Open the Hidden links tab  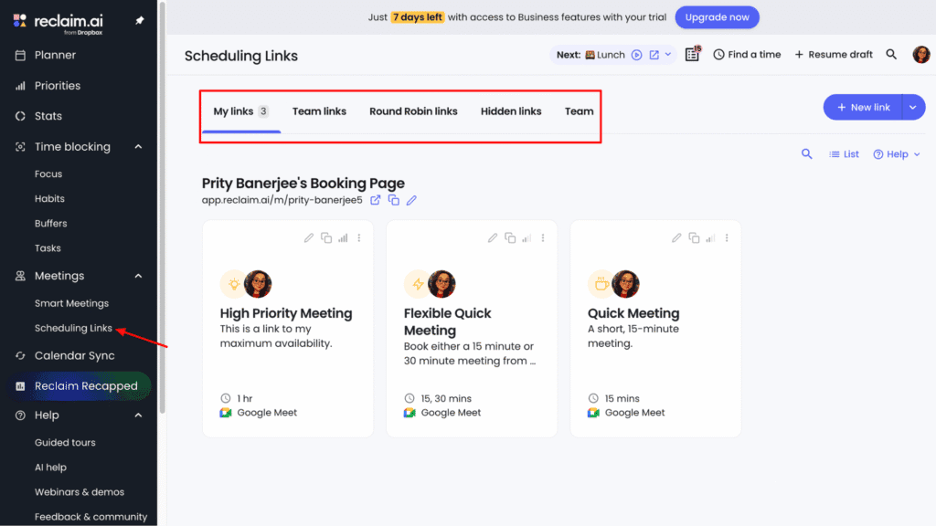511,110
